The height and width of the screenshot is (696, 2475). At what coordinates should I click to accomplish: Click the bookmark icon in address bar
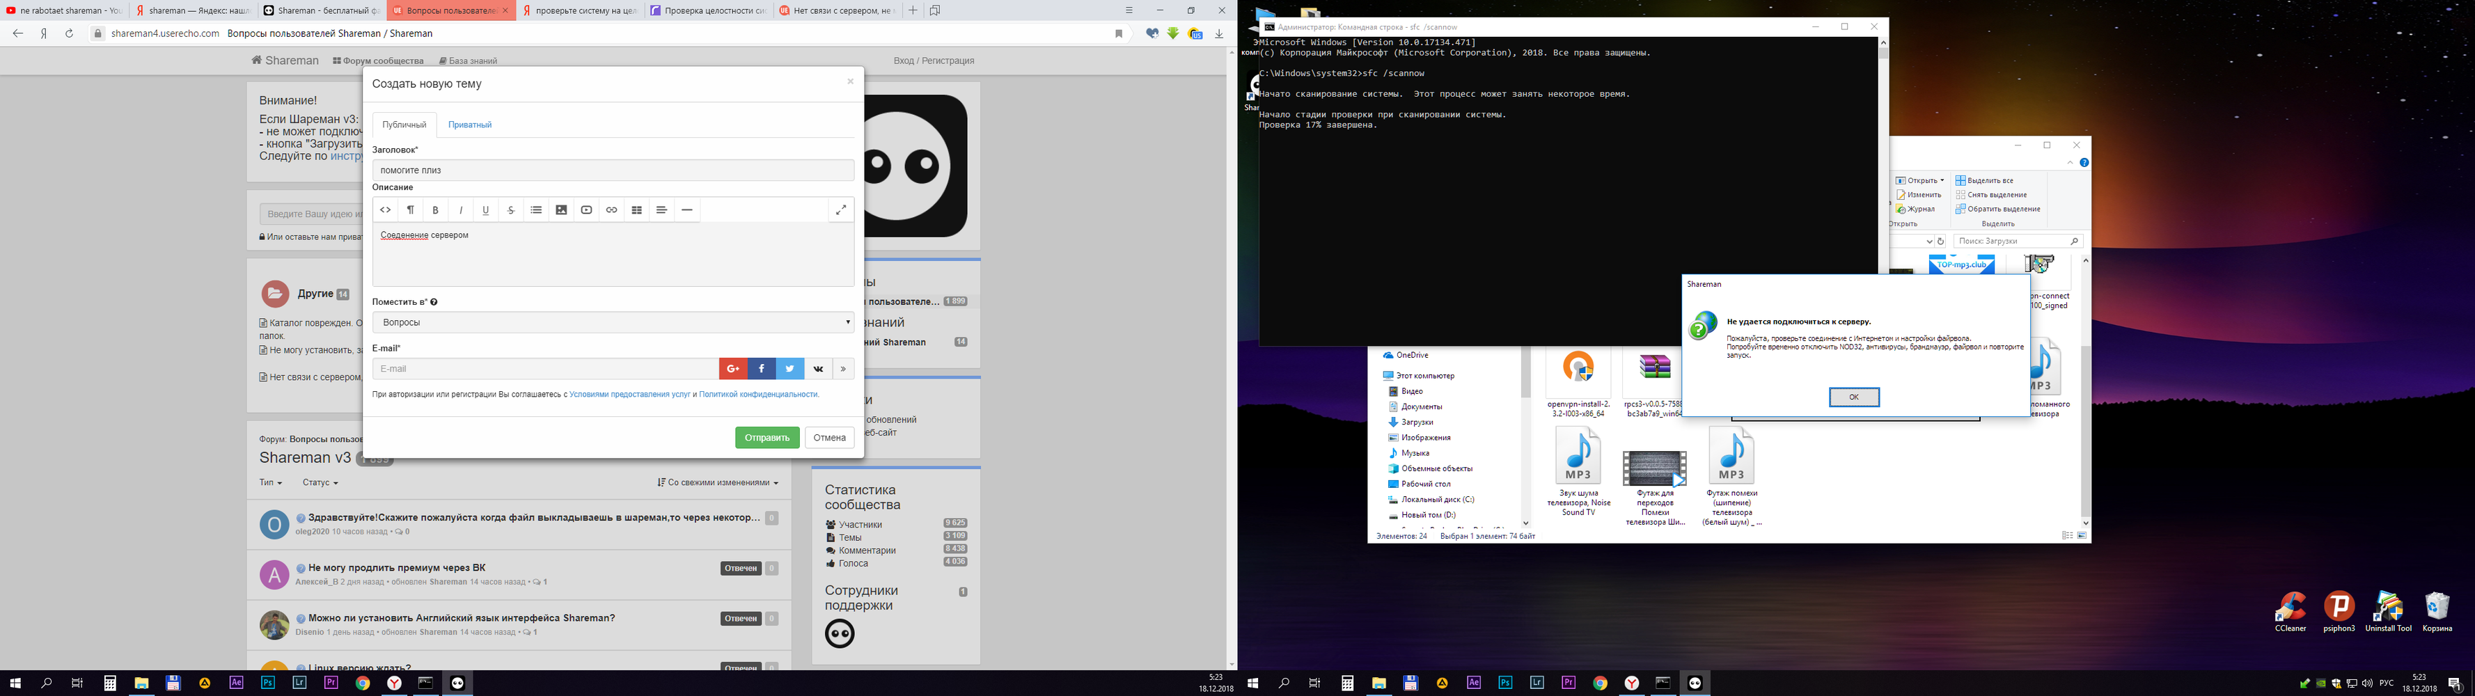coord(1118,33)
